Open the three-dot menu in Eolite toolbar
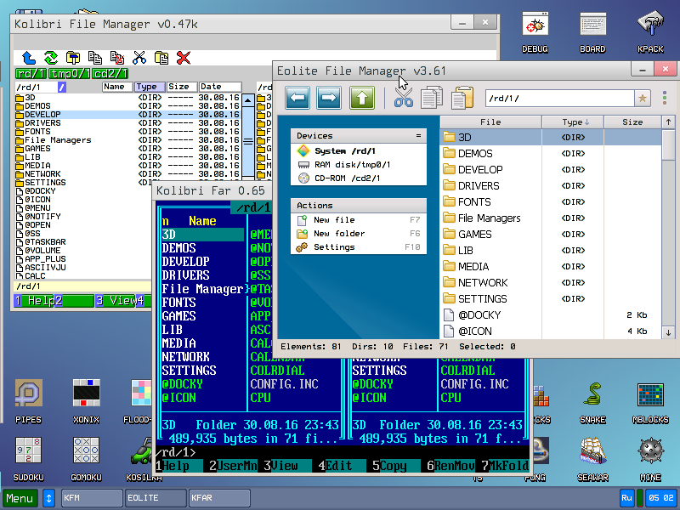680x510 pixels. point(666,99)
